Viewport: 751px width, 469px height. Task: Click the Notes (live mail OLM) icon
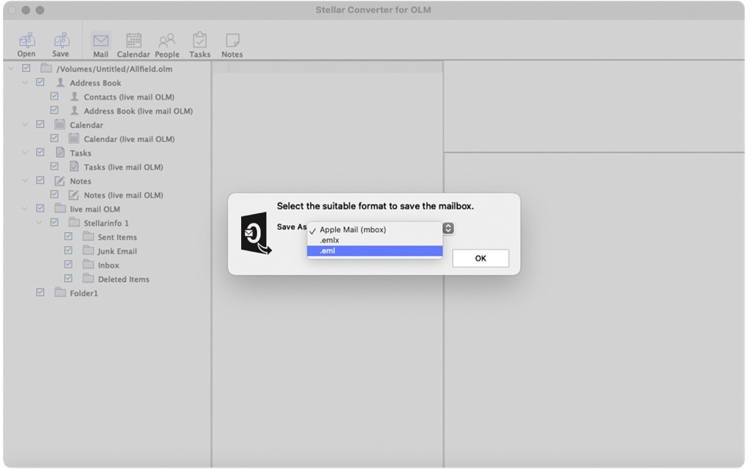coord(74,194)
